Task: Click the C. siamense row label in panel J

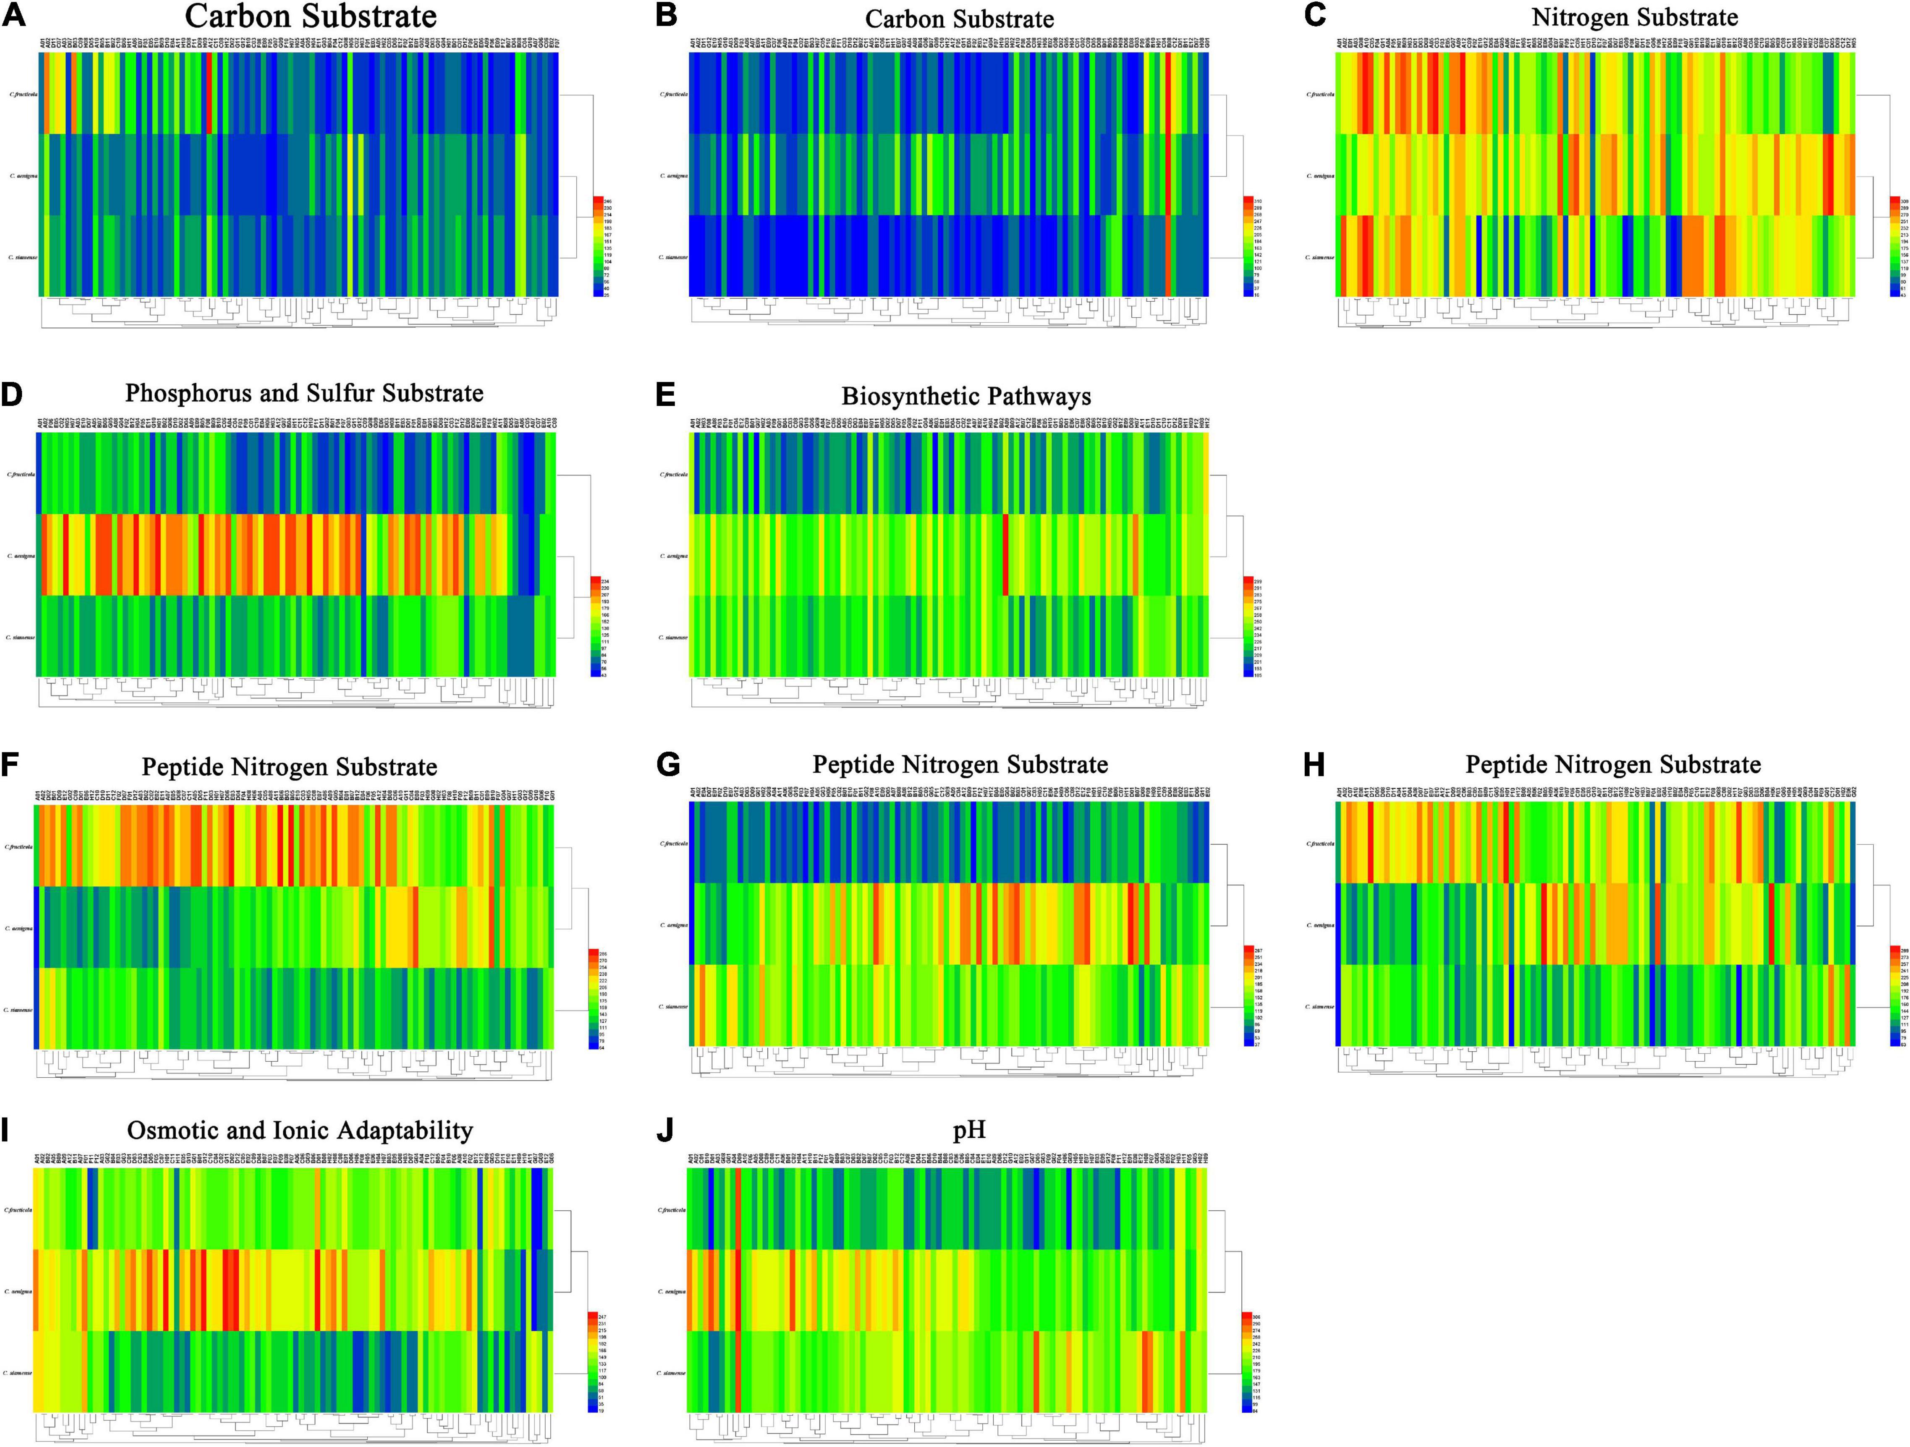Action: point(671,1373)
